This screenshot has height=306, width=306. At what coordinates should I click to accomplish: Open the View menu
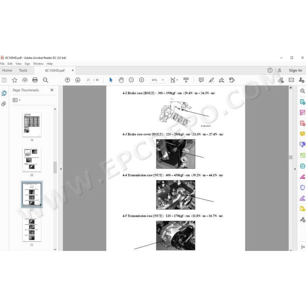point(18,64)
